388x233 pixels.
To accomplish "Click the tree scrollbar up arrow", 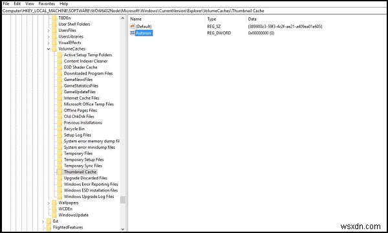I will click(x=123, y=18).
